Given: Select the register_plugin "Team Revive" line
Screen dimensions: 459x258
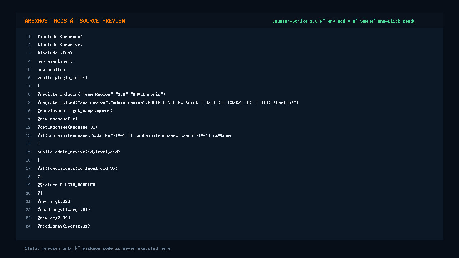Looking at the screenshot, I should (x=101, y=94).
